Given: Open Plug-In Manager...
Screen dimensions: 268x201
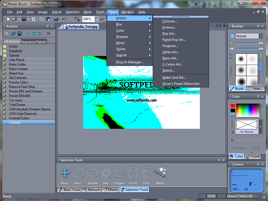Looking at the screenshot, I should (x=130, y=62).
